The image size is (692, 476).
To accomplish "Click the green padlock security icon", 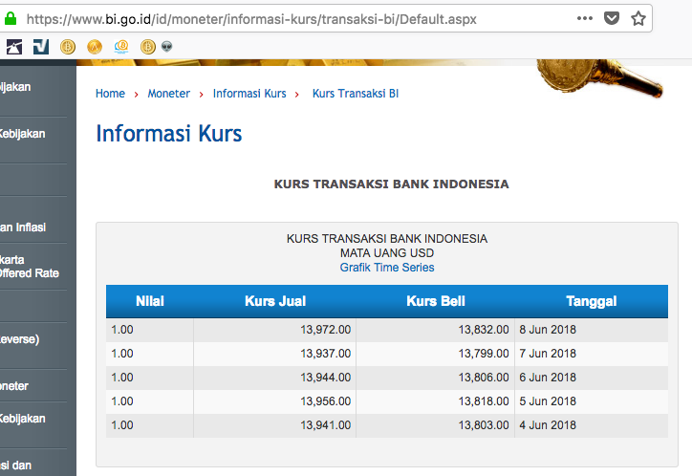I will click(11, 18).
